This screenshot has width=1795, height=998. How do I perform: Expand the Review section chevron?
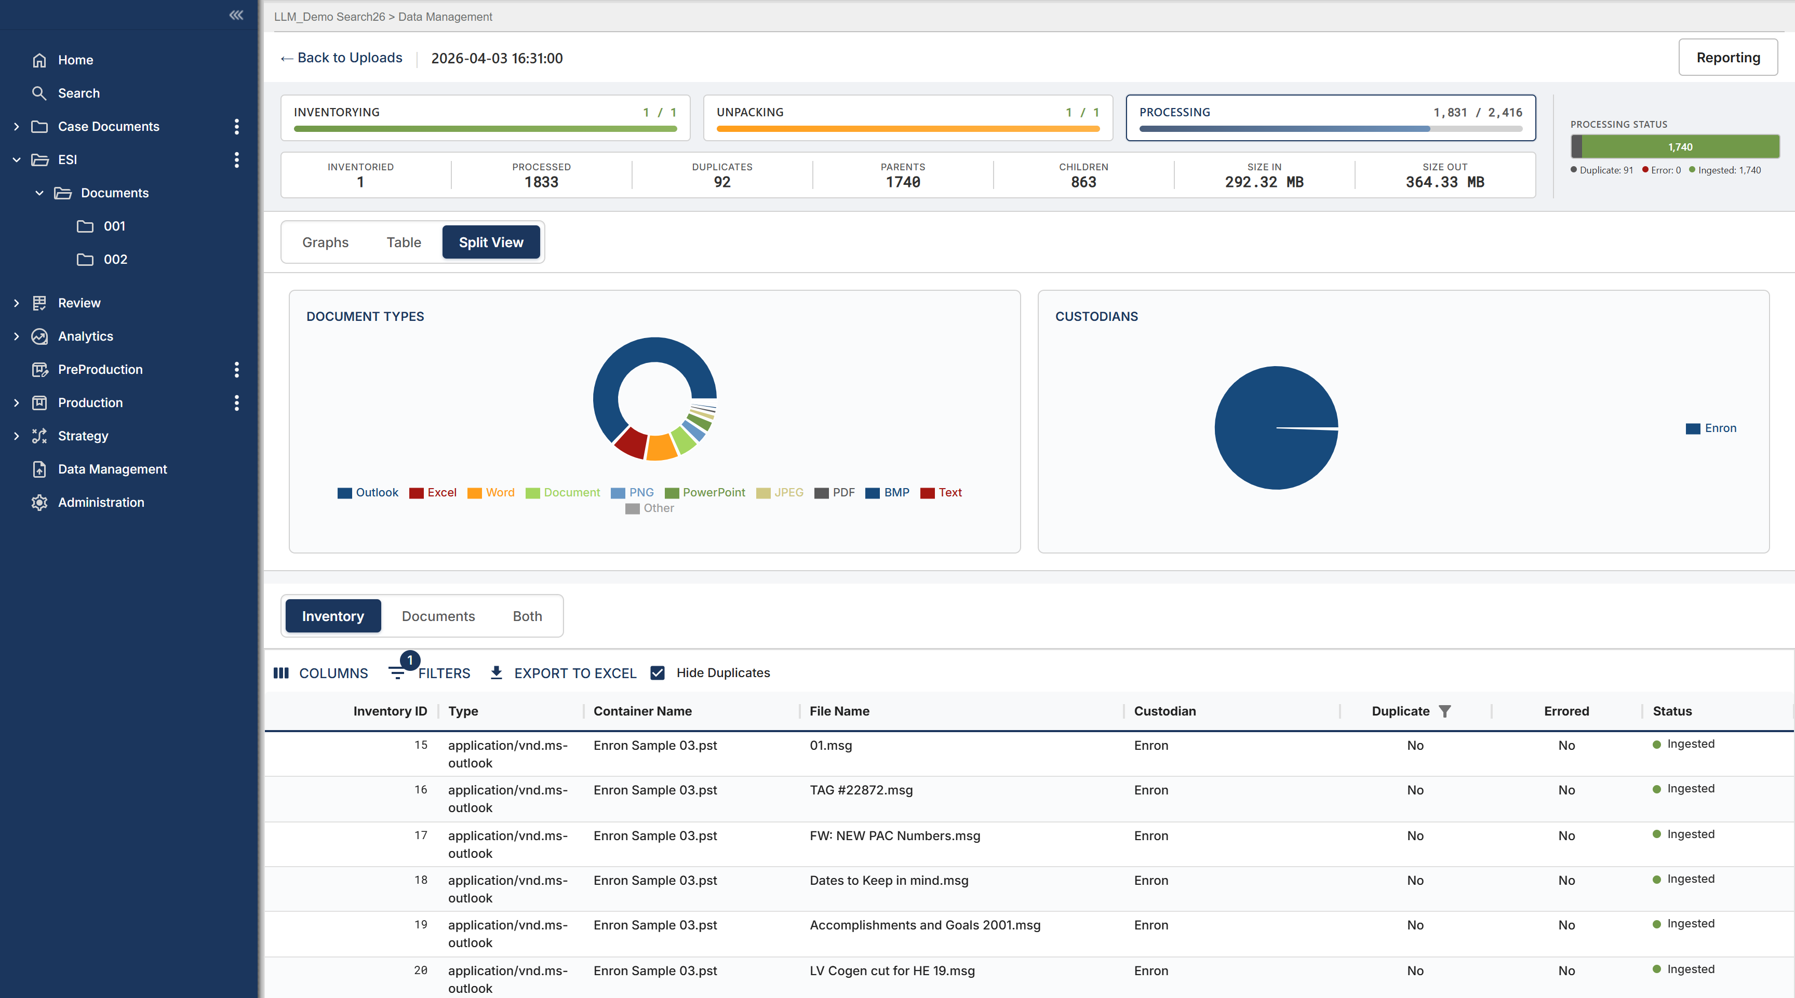[x=17, y=303]
